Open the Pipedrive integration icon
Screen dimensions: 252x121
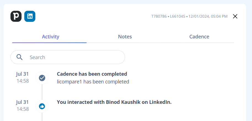[x=16, y=16]
